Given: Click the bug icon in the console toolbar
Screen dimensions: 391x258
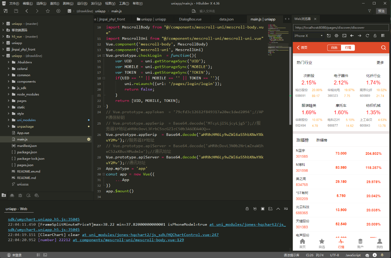Looking at the screenshot, I should point(247,209).
